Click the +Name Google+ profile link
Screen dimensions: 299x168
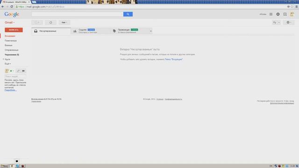[263, 14]
